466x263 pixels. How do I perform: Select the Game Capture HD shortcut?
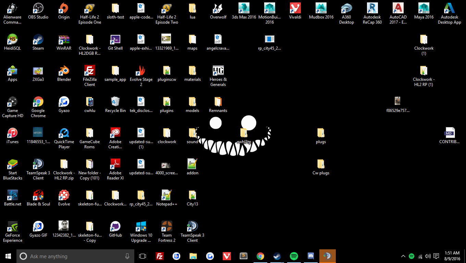pos(12,107)
